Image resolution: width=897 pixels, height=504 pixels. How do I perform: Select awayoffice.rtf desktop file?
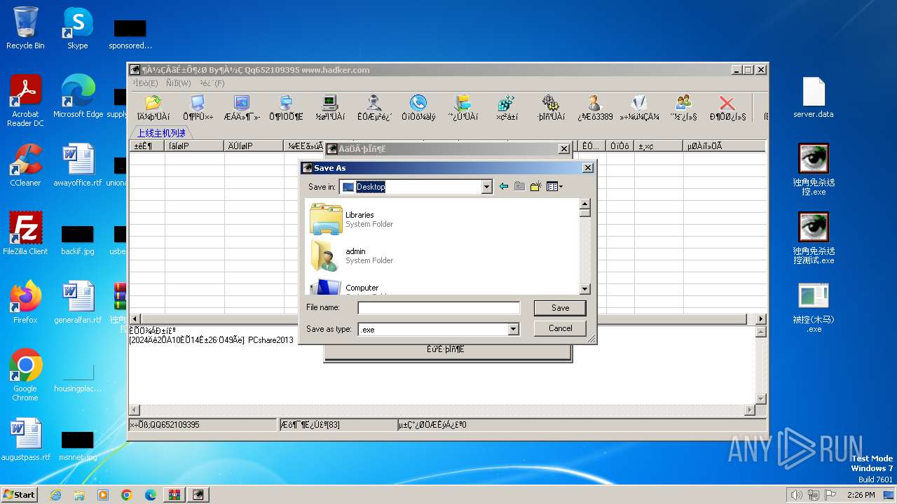click(78, 166)
